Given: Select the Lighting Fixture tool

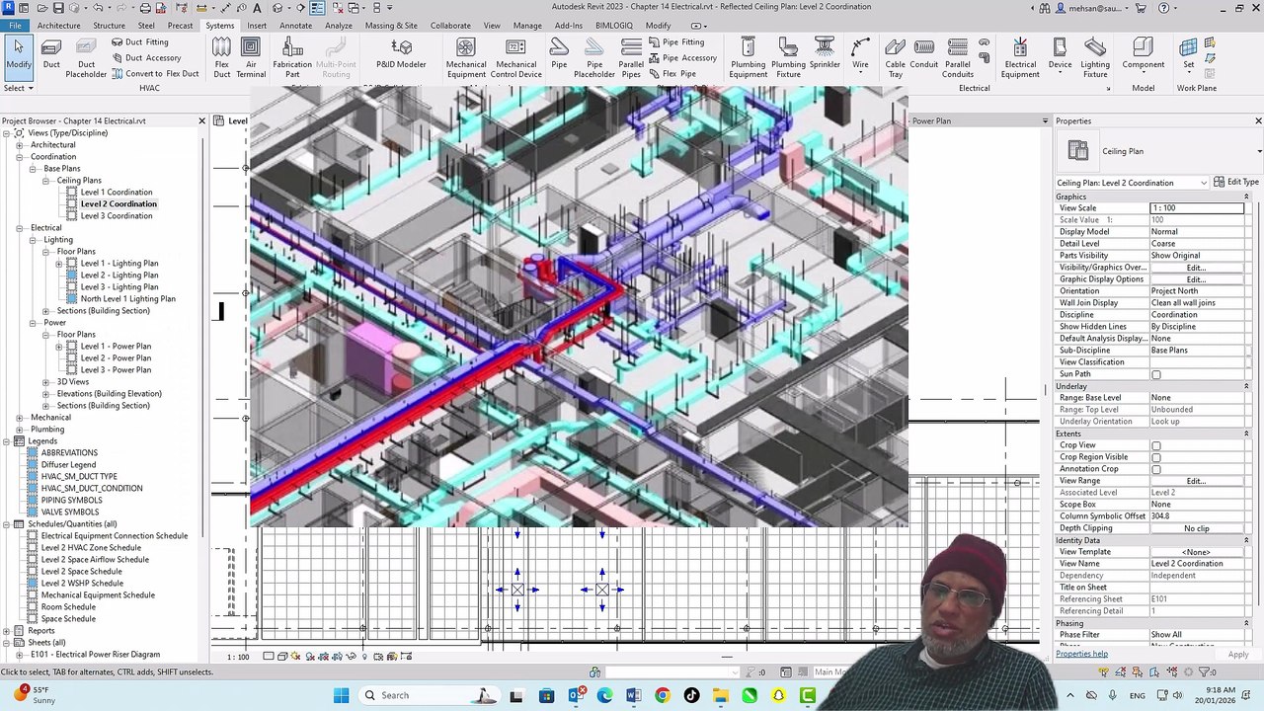Looking at the screenshot, I should (x=1095, y=58).
